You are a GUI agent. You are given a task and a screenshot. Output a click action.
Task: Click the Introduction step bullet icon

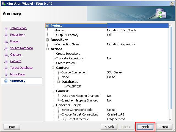[x=6, y=28]
